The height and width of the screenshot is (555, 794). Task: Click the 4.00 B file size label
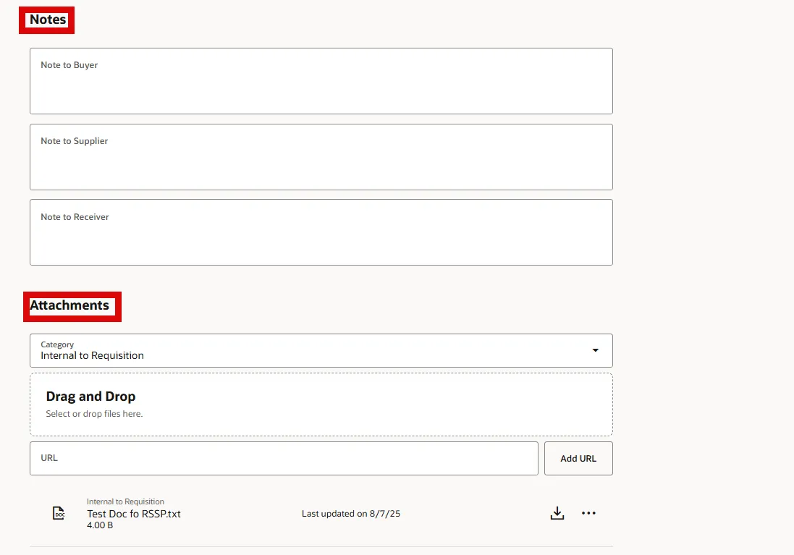tap(100, 525)
